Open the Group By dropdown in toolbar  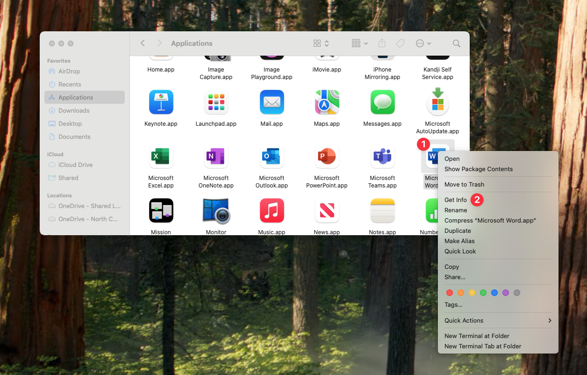click(359, 43)
